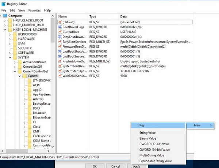Click the Cancel button behind the editor
The width and height of the screenshot is (219, 168).
(116, 166)
